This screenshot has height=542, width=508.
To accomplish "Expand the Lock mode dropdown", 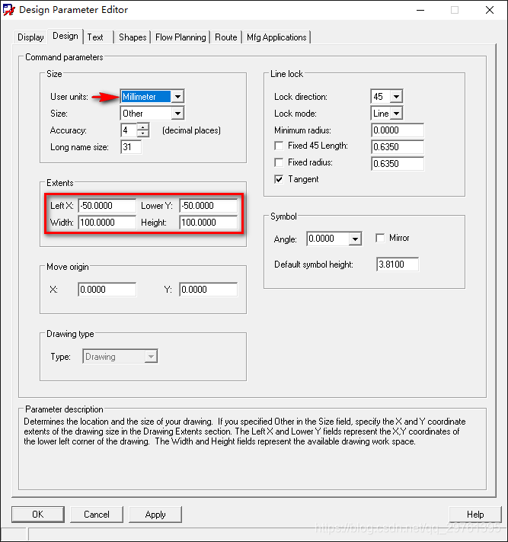I will [396, 114].
